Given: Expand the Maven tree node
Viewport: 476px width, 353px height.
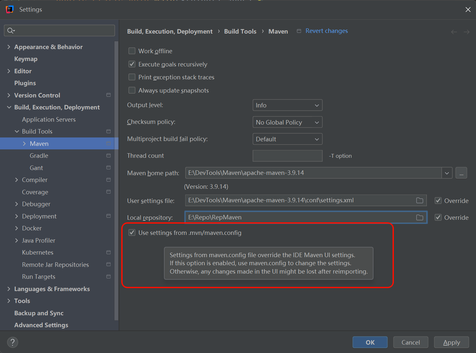Looking at the screenshot, I should [24, 144].
